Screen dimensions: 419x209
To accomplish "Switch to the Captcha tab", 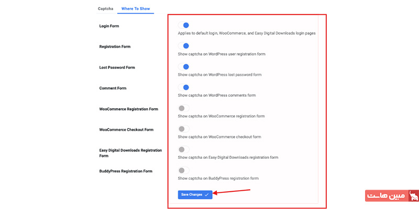I will (x=105, y=8).
